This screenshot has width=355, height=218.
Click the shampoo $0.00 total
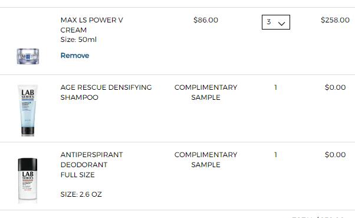pos(335,87)
